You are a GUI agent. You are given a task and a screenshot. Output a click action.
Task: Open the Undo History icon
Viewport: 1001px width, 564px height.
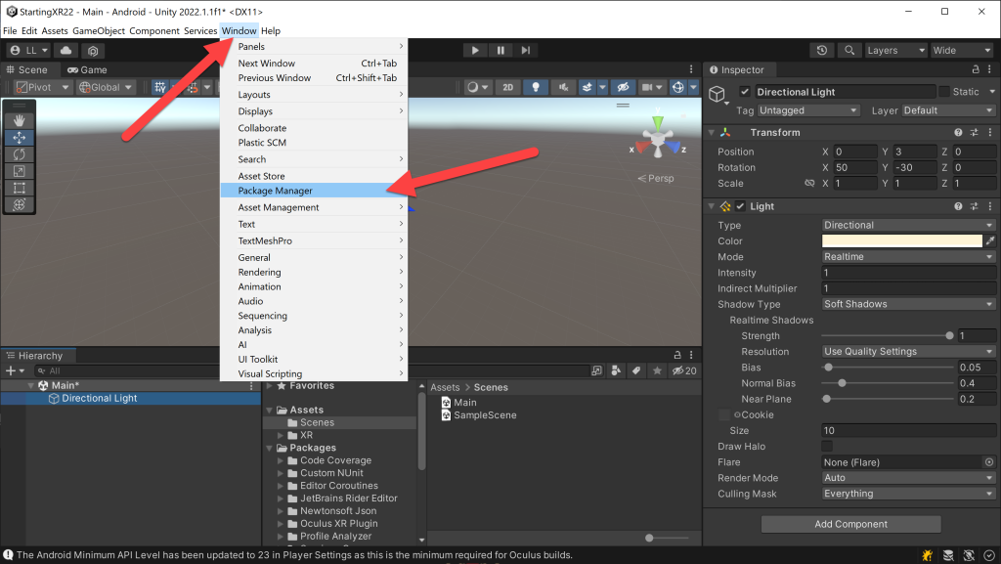point(821,51)
